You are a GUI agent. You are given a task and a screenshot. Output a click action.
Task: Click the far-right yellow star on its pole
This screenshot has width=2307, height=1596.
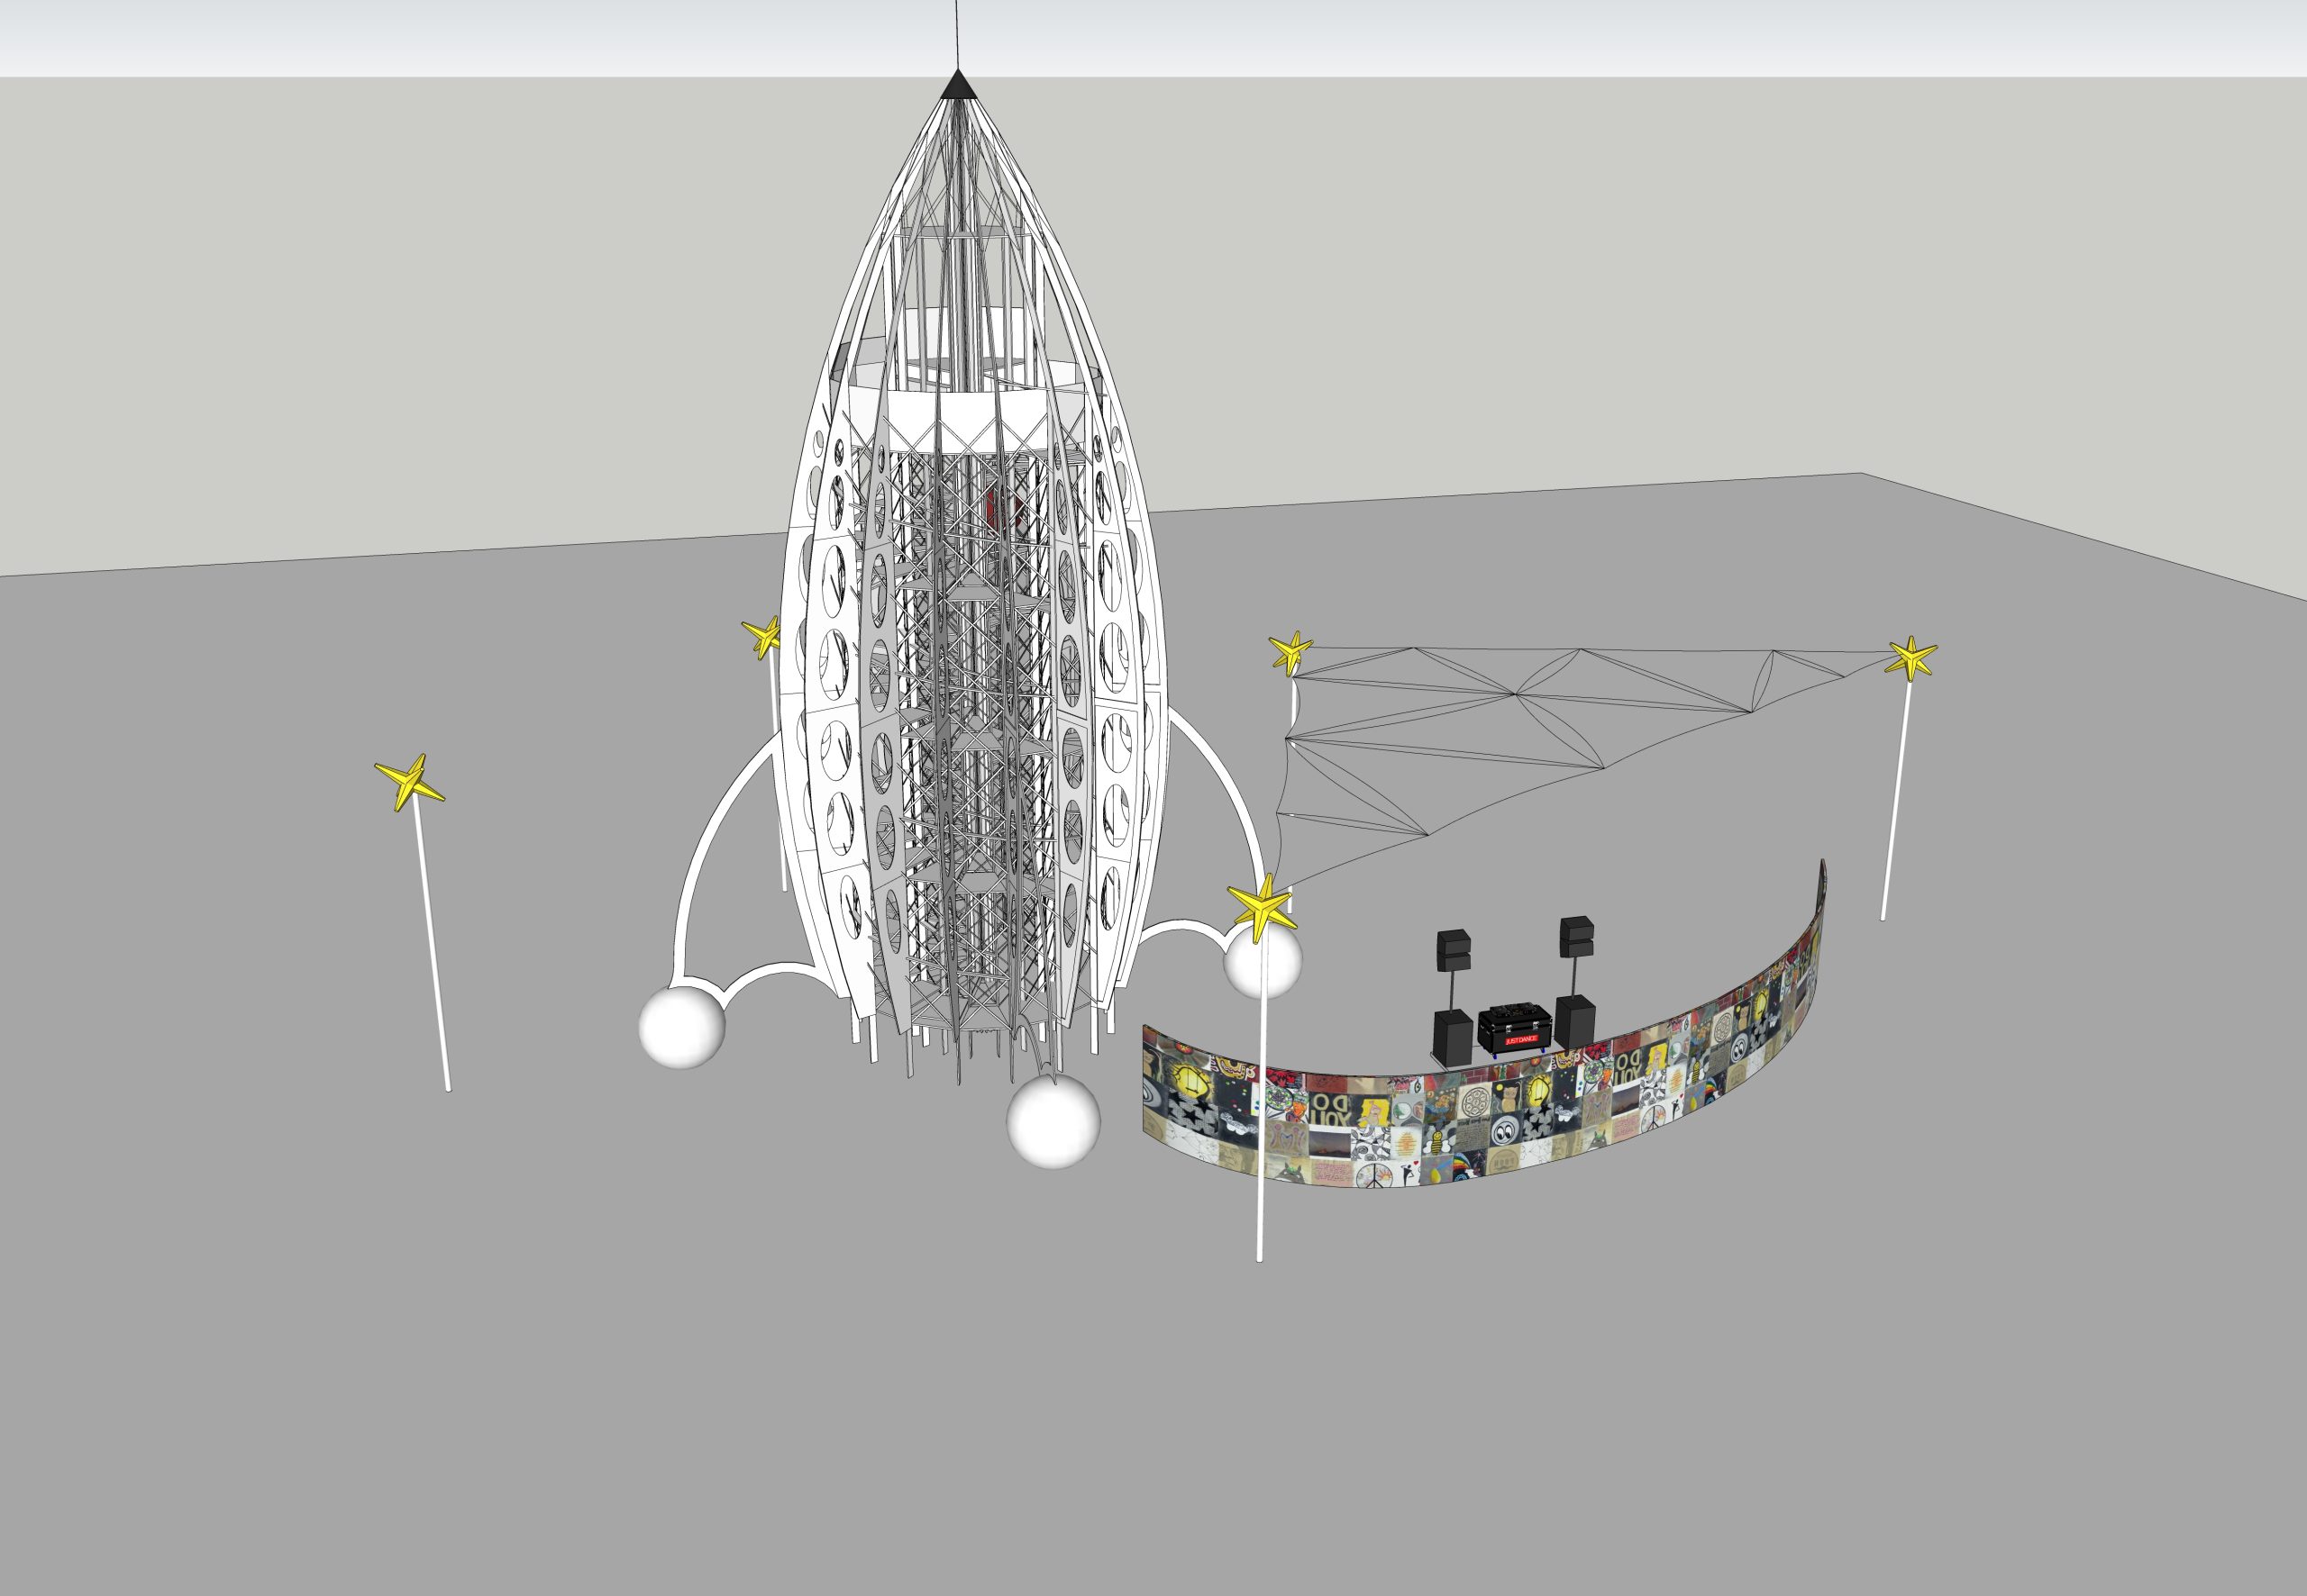click(x=1910, y=658)
